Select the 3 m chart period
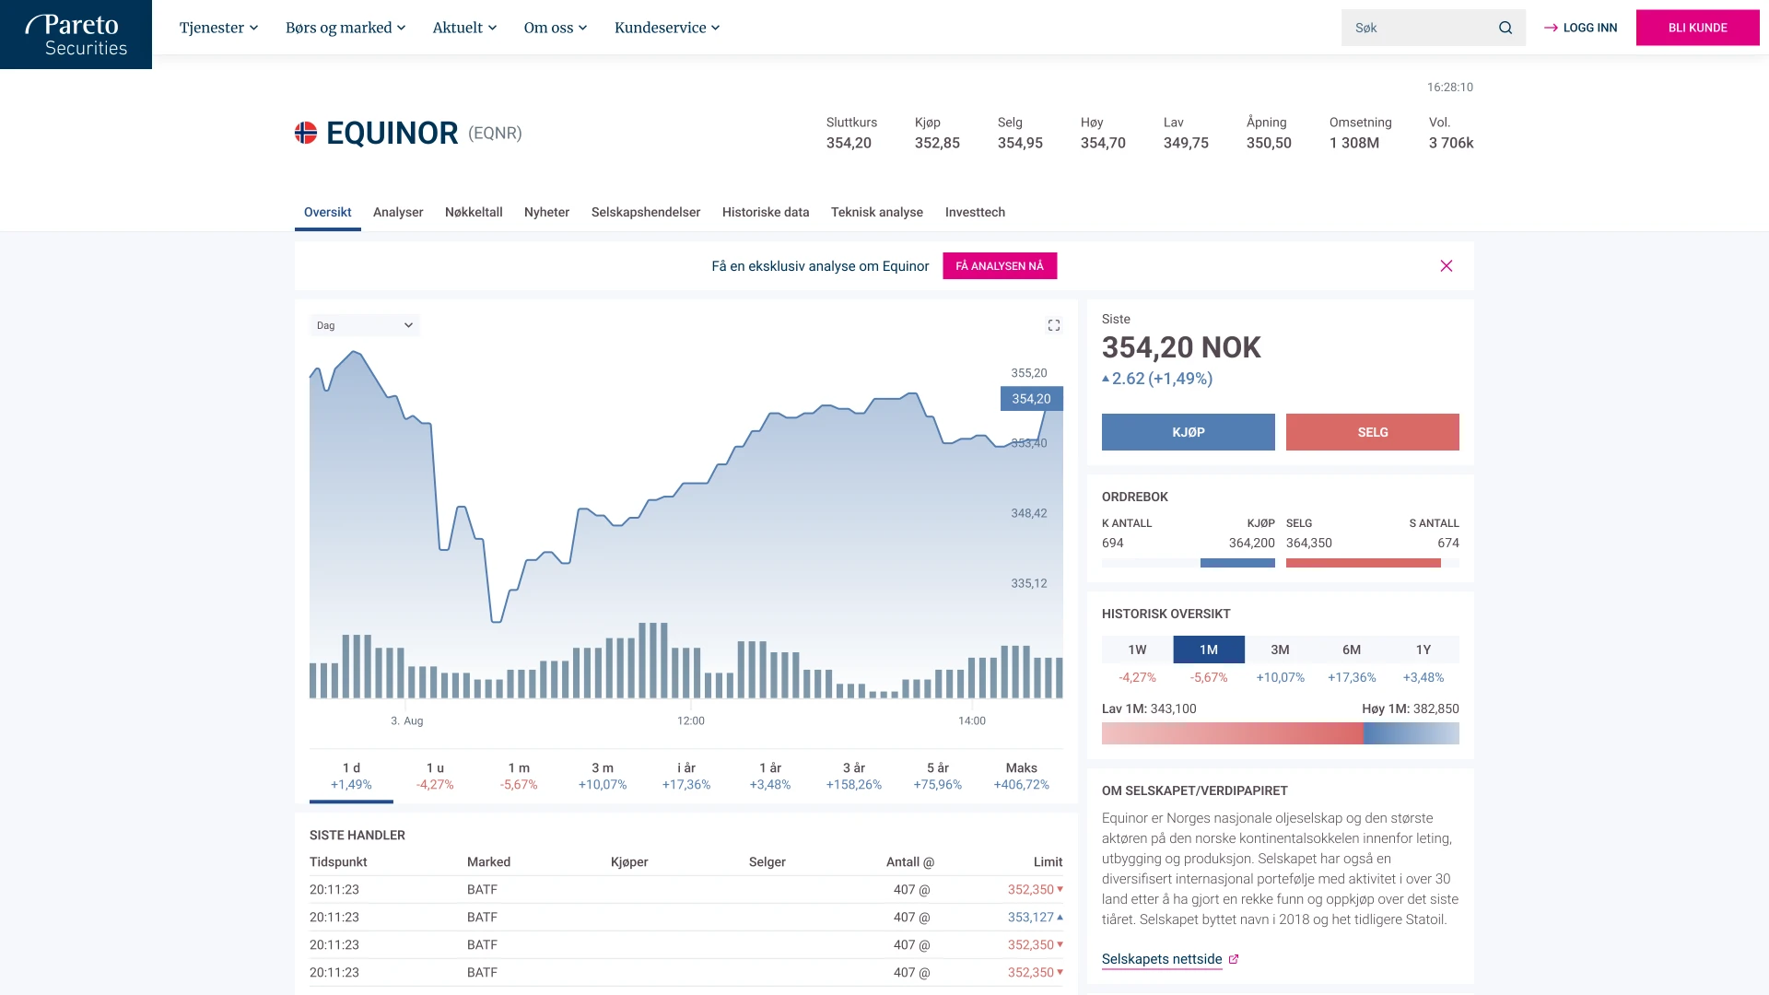 (x=603, y=776)
